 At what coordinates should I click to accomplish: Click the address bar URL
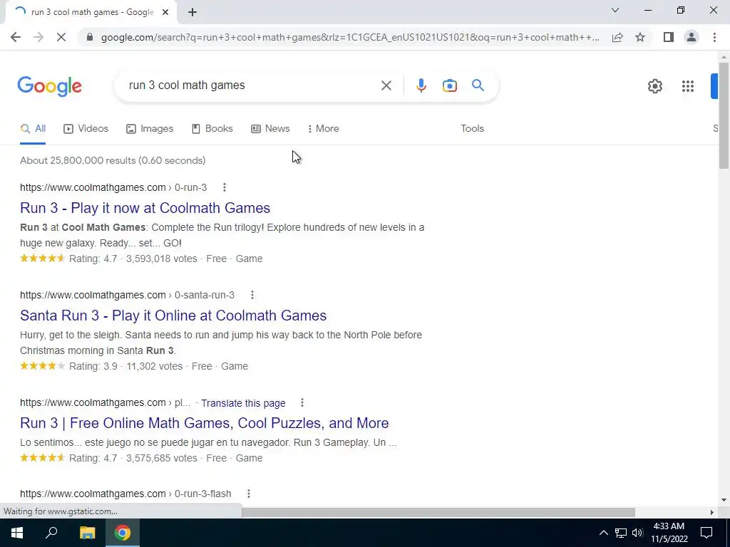pos(350,37)
